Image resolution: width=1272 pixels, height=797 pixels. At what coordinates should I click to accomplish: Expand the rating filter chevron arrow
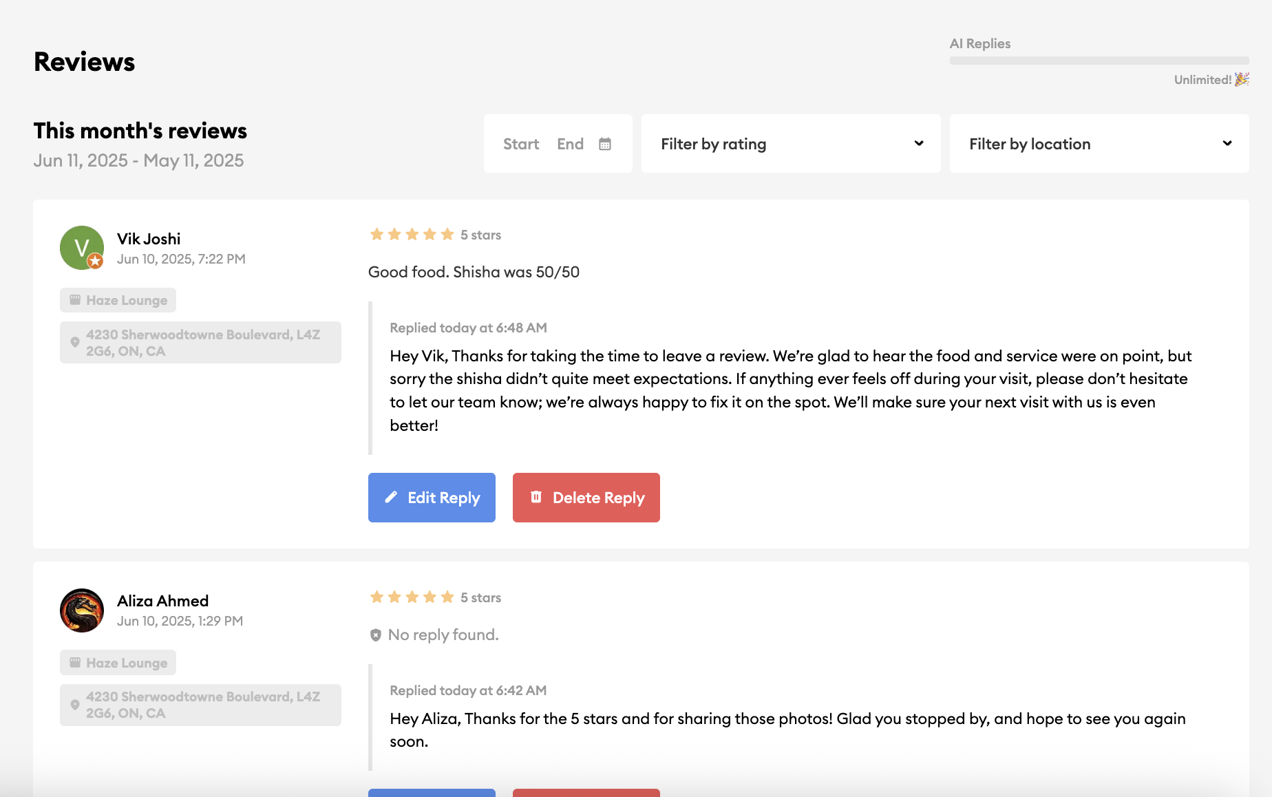click(919, 143)
